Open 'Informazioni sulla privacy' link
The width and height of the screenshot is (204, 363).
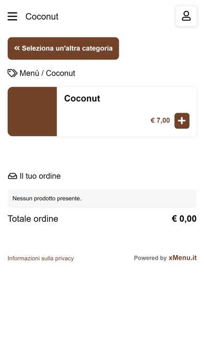pyautogui.click(x=41, y=258)
